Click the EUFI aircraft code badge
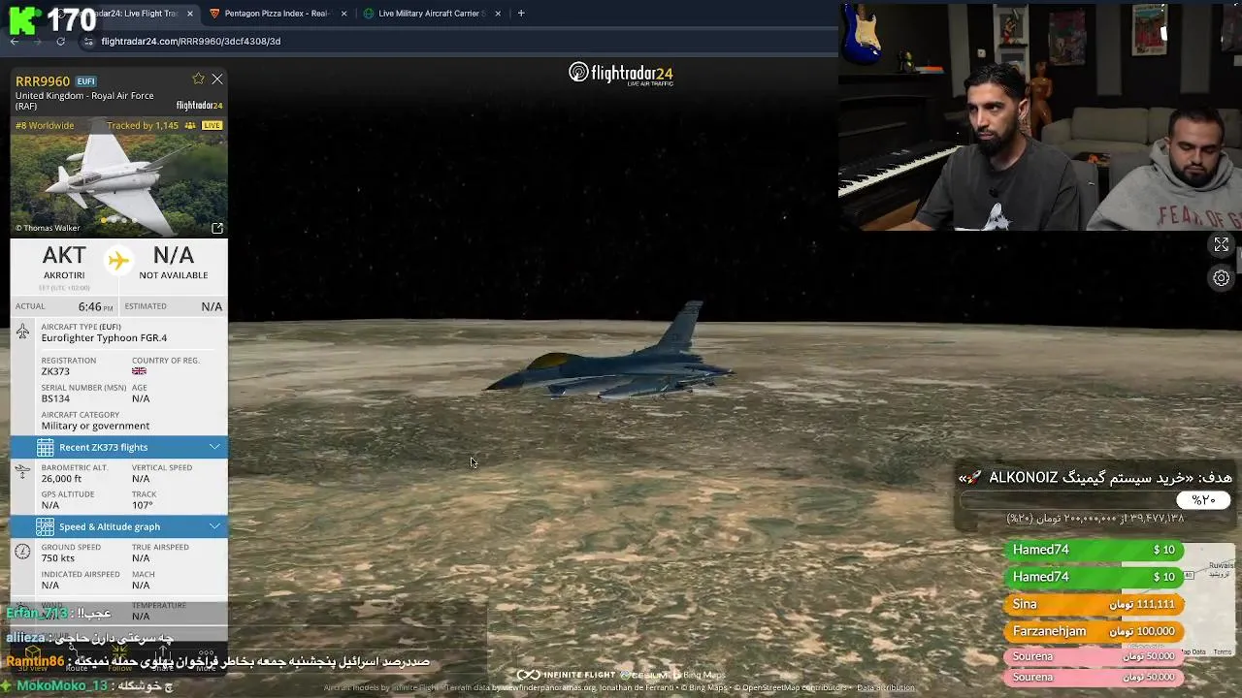 pos(86,81)
